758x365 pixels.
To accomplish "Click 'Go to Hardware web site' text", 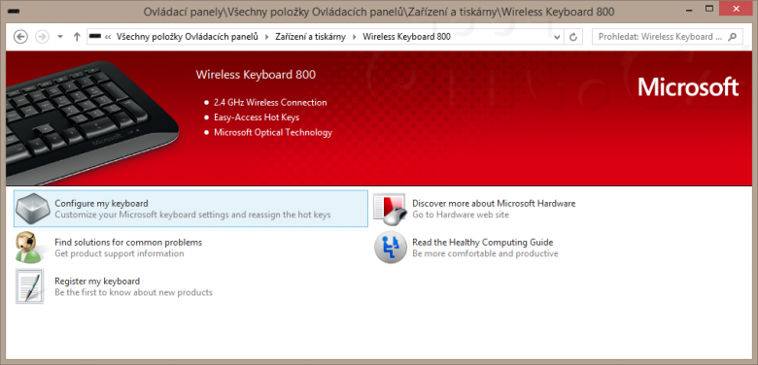I will pyautogui.click(x=461, y=215).
